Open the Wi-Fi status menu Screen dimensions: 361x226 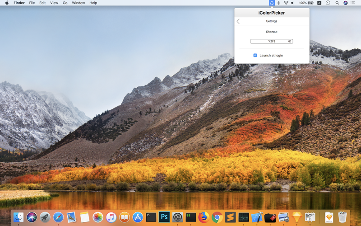(x=286, y=3)
